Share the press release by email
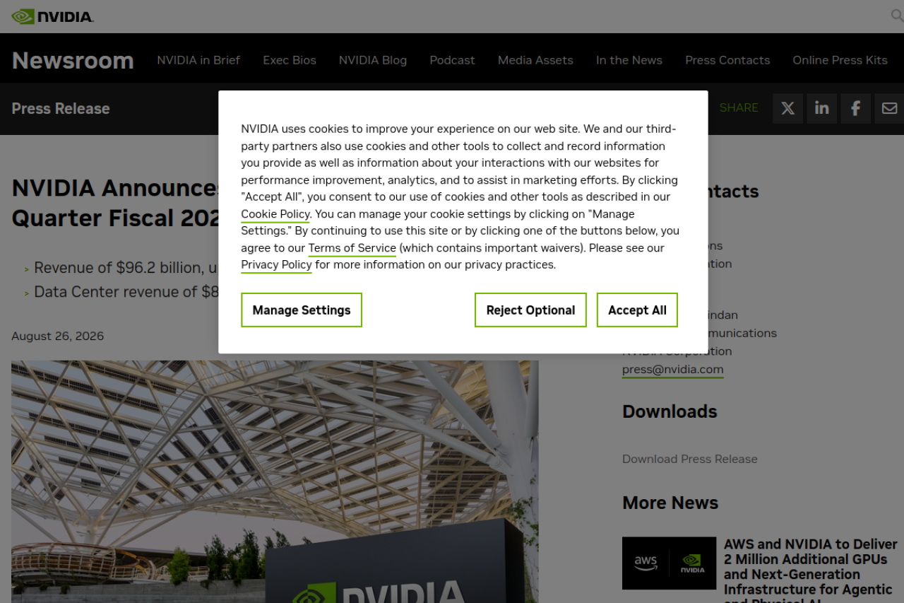Image resolution: width=904 pixels, height=603 pixels. pyautogui.click(x=889, y=108)
